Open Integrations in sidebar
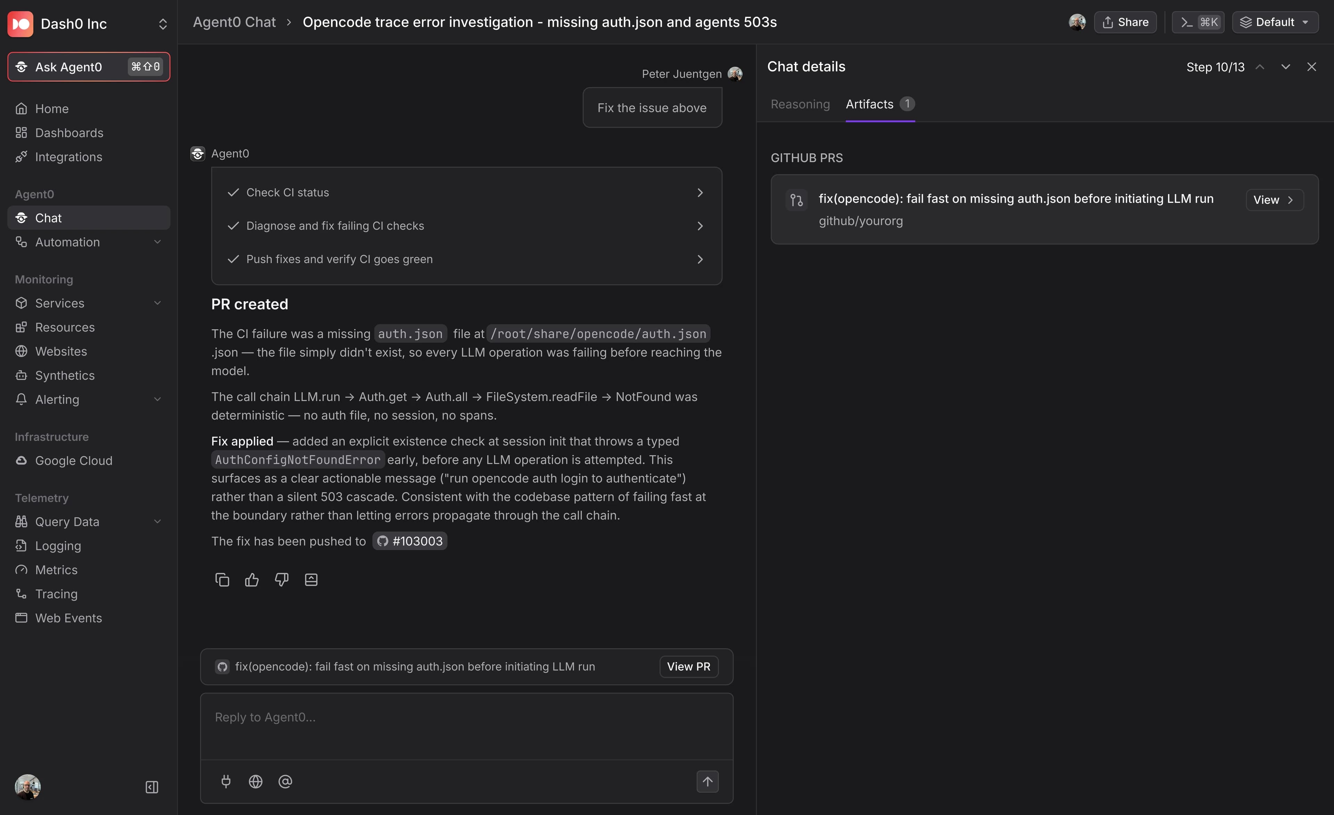This screenshot has height=815, width=1334. (89, 157)
